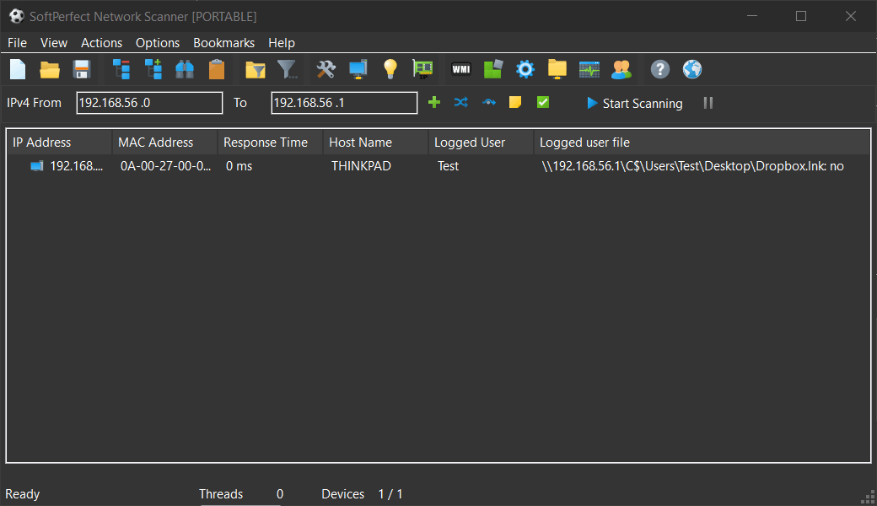Click the network monitor computer icon
The image size is (877, 506).
click(358, 69)
